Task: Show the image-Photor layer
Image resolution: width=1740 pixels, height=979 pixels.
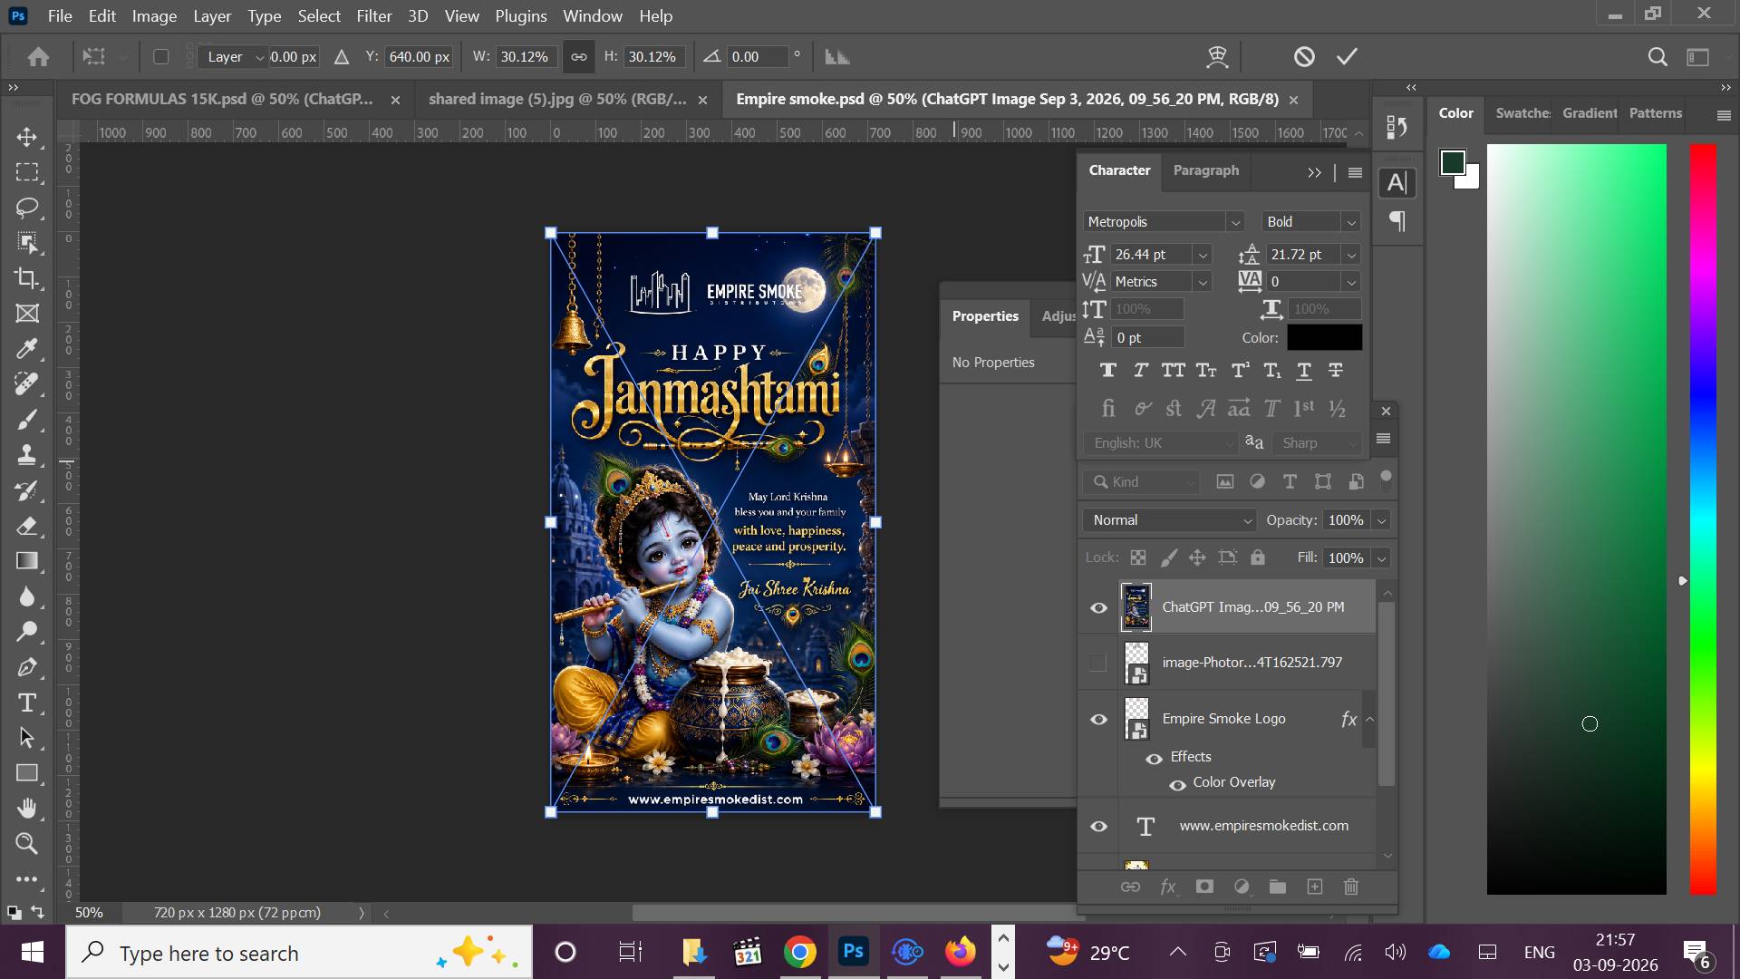Action: point(1098,664)
